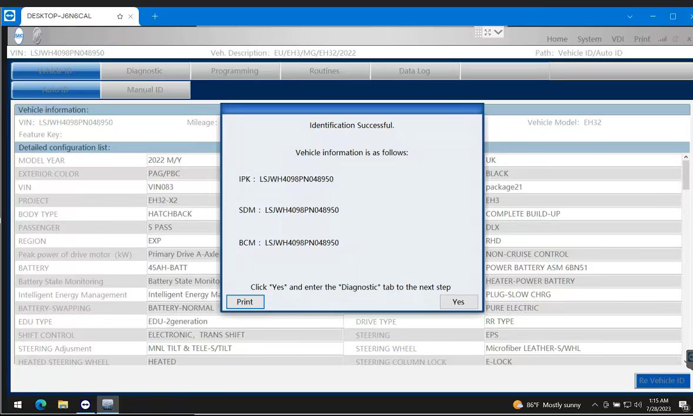This screenshot has height=416, width=693.
Task: Expand hidden icons in the system tray
Action: point(595,405)
